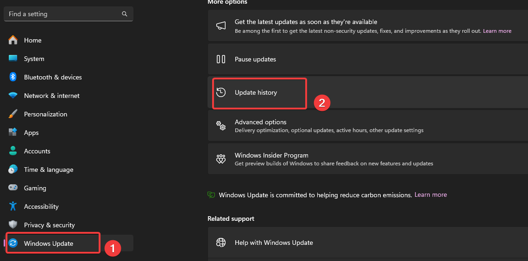
Task: Open Update history
Action: [x=256, y=92]
